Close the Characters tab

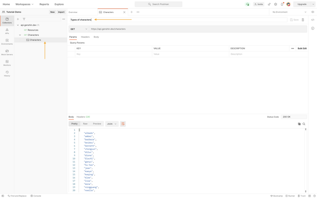pos(124,12)
